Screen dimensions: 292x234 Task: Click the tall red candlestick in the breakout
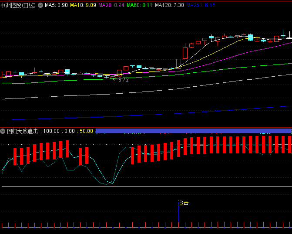point(185,52)
